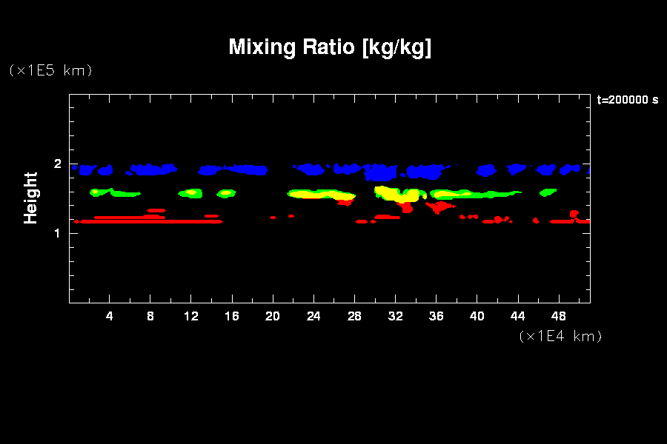Click y-axis tick label "1"
The width and height of the screenshot is (667, 444).
point(58,233)
